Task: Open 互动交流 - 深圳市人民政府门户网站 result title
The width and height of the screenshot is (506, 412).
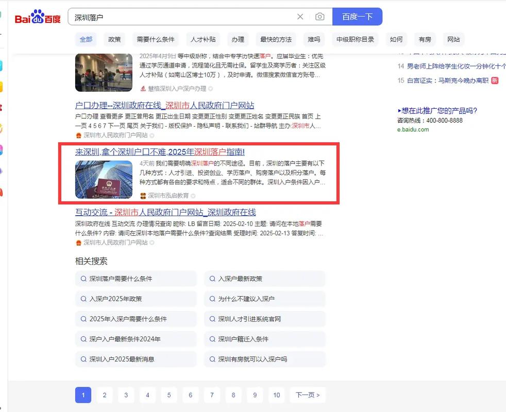Action: tap(165, 212)
